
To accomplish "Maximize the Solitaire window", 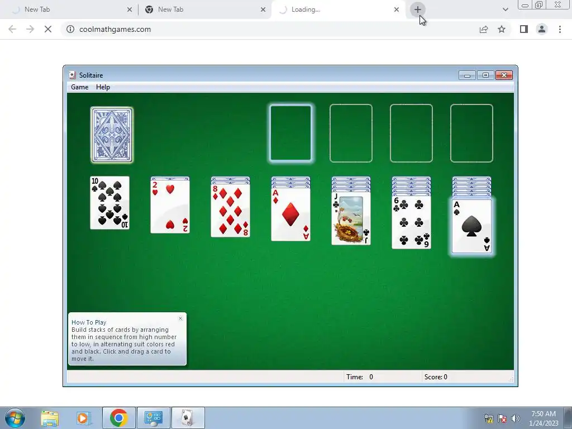I will pyautogui.click(x=485, y=75).
